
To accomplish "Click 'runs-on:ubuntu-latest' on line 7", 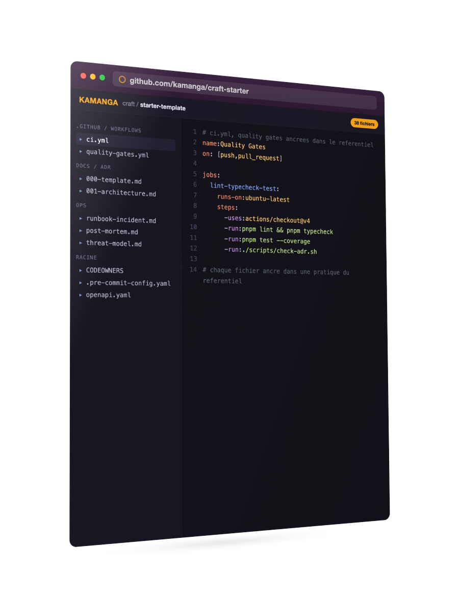I will coord(253,198).
